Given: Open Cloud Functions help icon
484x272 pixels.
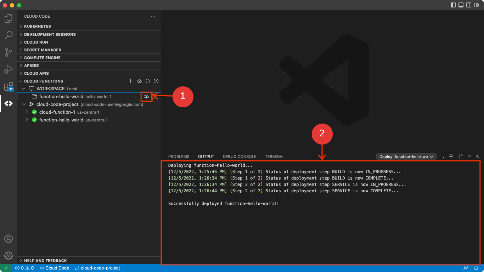Looking at the screenshot, I should point(156,81).
